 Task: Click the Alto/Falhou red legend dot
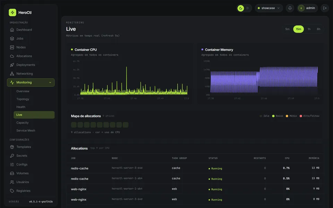pyautogui.click(x=301, y=116)
